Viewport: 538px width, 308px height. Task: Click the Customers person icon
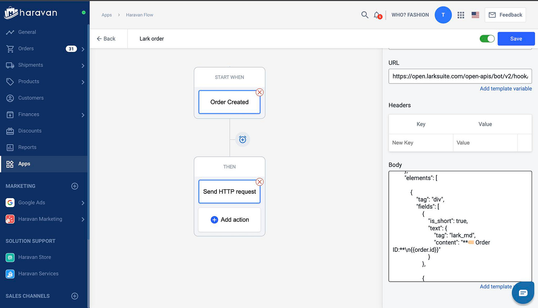tap(10, 98)
